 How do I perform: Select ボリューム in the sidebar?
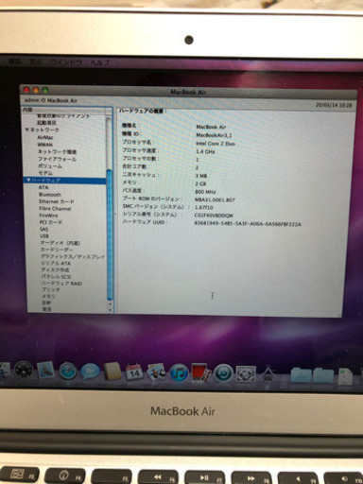point(50,166)
